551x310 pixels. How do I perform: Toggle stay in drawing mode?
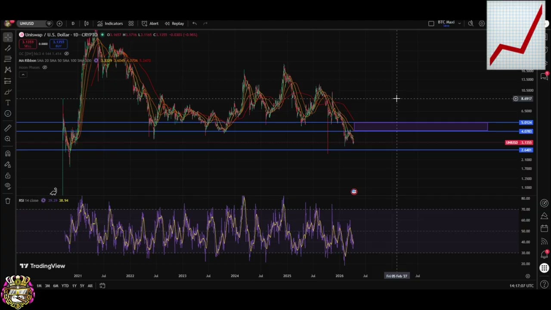click(8, 164)
